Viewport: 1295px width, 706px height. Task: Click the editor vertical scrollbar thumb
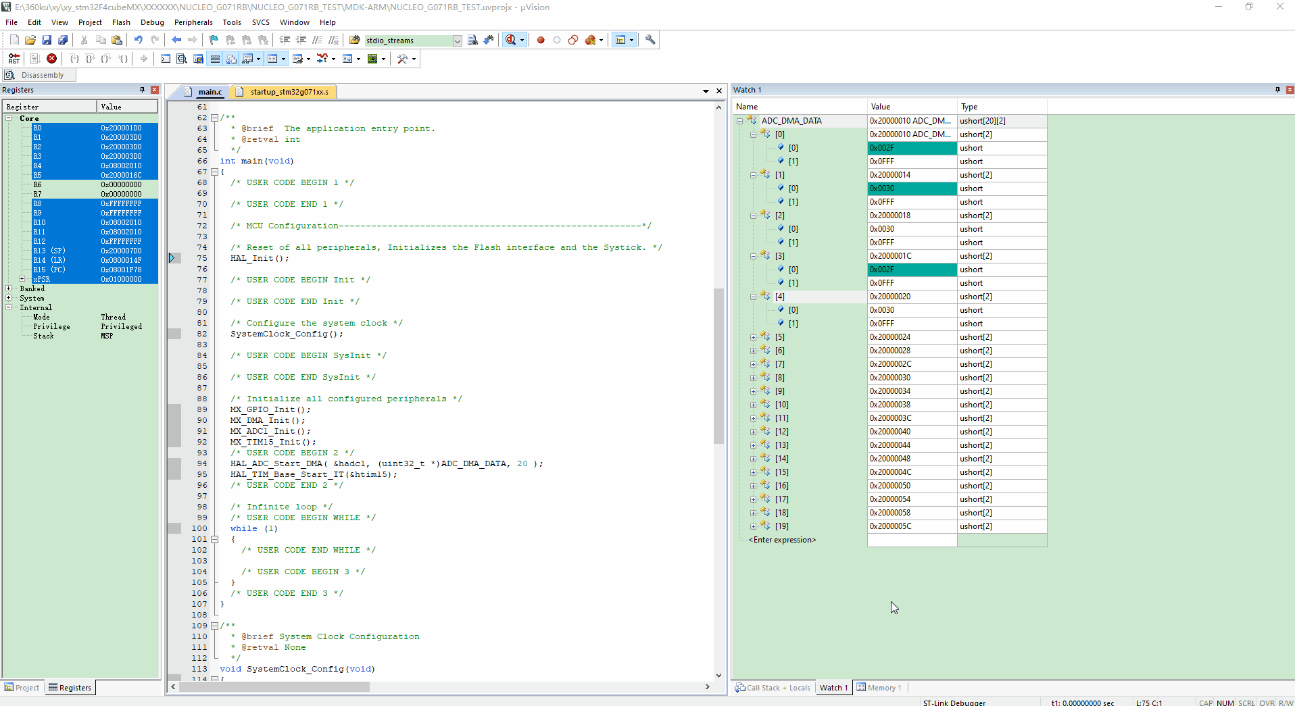pos(718,365)
